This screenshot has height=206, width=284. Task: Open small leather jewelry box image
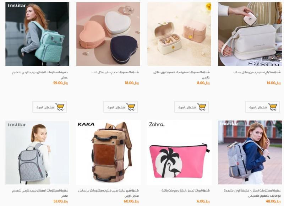[179, 34]
